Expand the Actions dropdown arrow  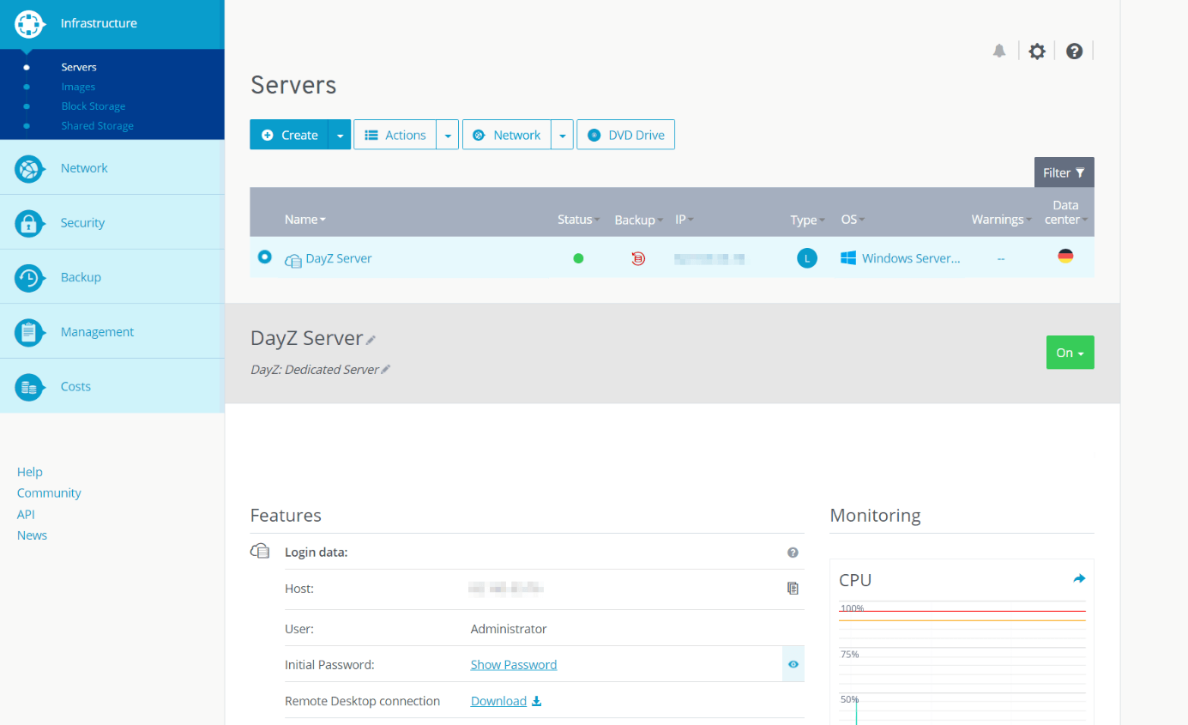[448, 136]
